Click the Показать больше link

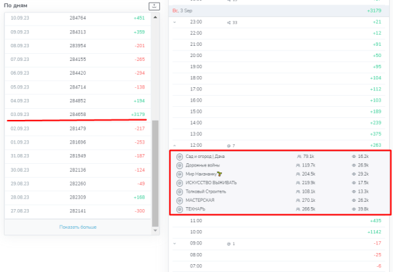[x=78, y=227]
